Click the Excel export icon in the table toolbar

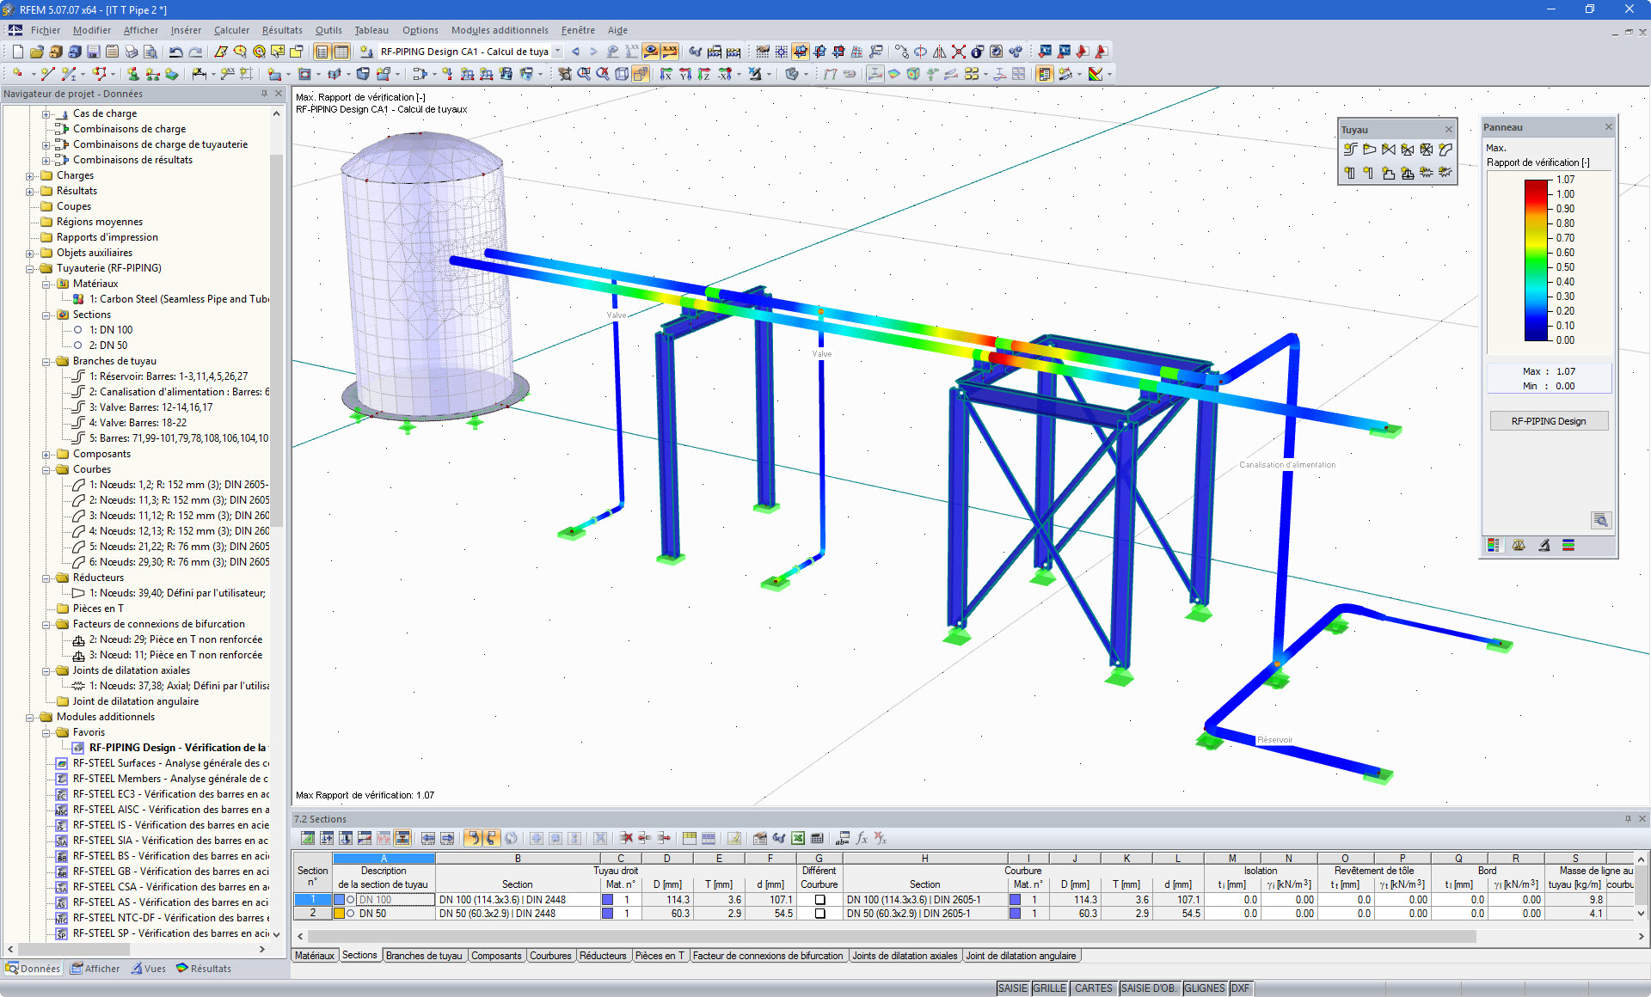[x=798, y=838]
